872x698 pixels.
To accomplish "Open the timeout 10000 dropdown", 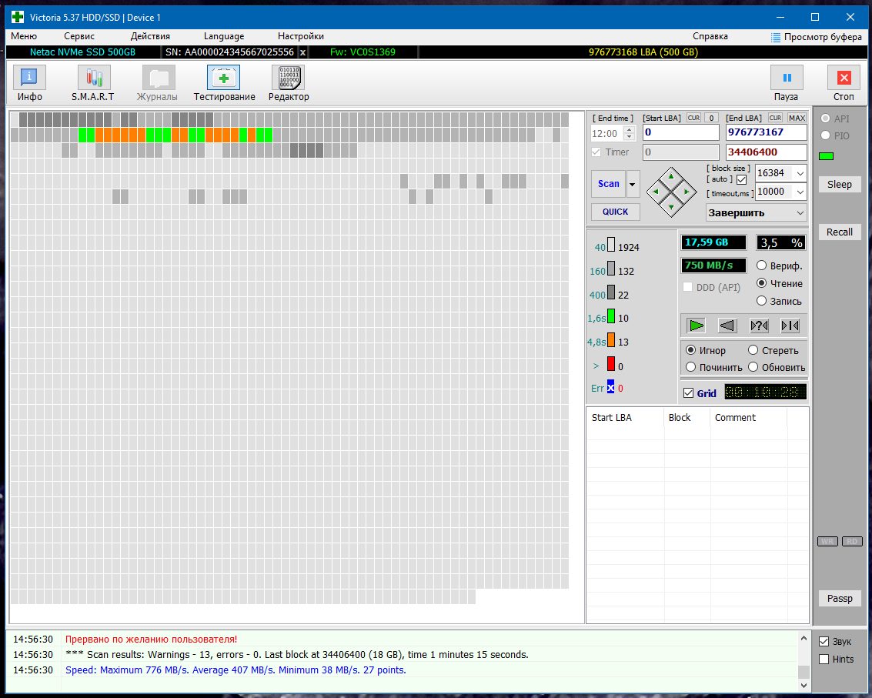I will pyautogui.click(x=800, y=192).
